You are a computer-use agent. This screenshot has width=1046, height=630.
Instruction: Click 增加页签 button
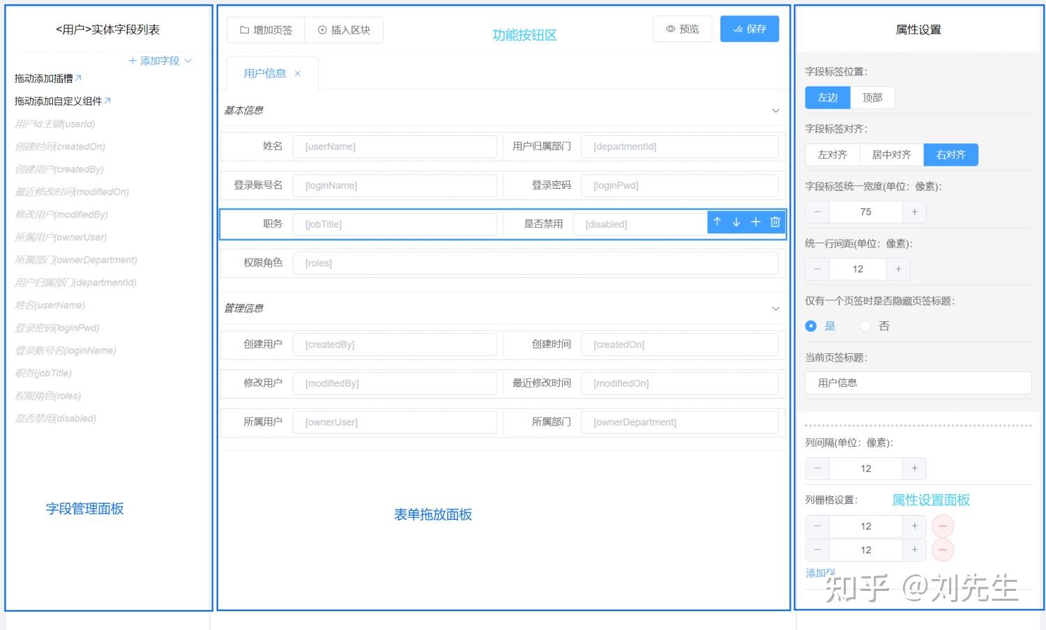click(266, 30)
